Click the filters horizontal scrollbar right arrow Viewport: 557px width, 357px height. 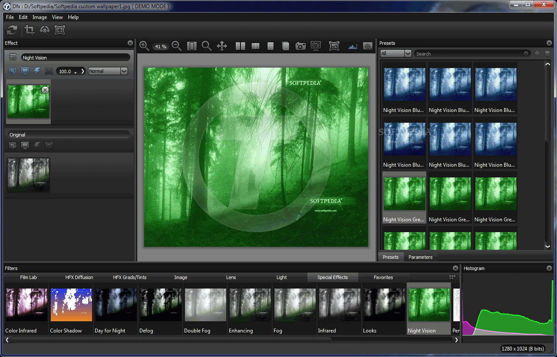coord(456,340)
